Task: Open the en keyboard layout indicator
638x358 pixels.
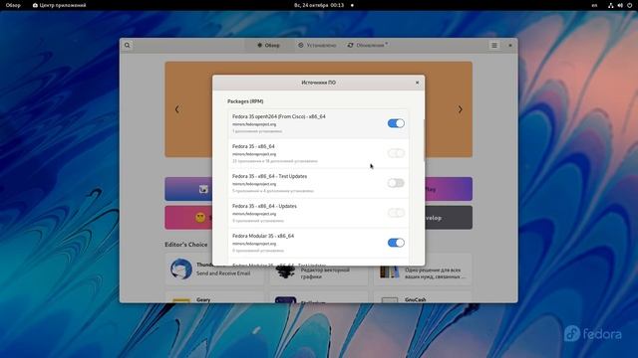Action: click(594, 5)
